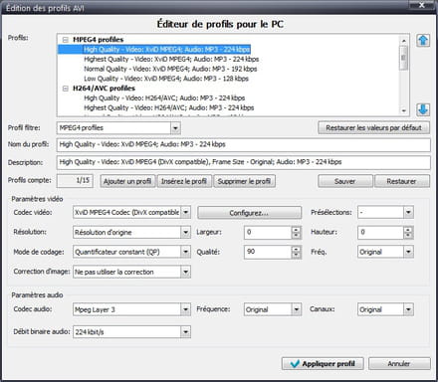Image resolution: width=438 pixels, height=382 pixels.
Task: Select Low Quality XviD MPEG4 128 kbps profile
Action: 166,79
